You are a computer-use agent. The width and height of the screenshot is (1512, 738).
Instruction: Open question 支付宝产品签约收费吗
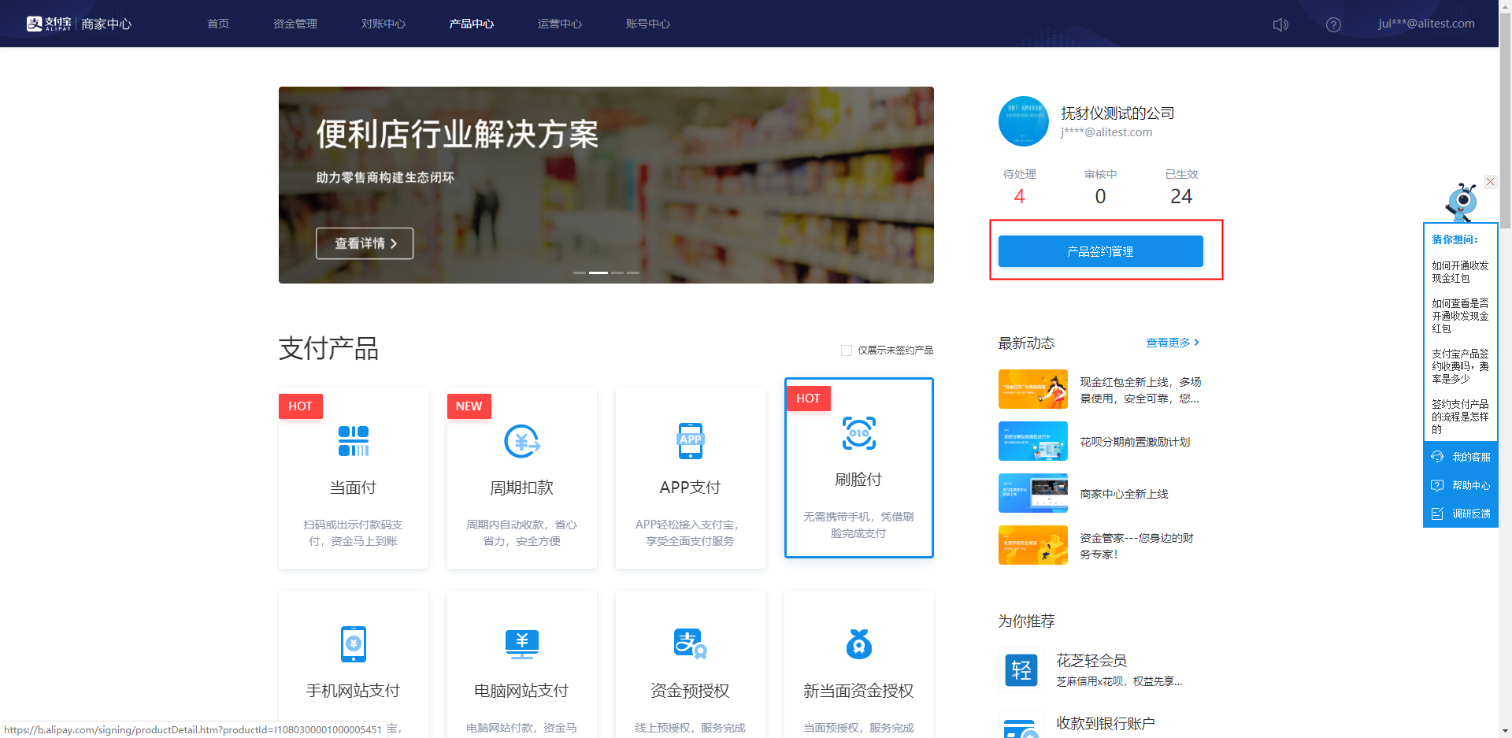pos(1460,366)
